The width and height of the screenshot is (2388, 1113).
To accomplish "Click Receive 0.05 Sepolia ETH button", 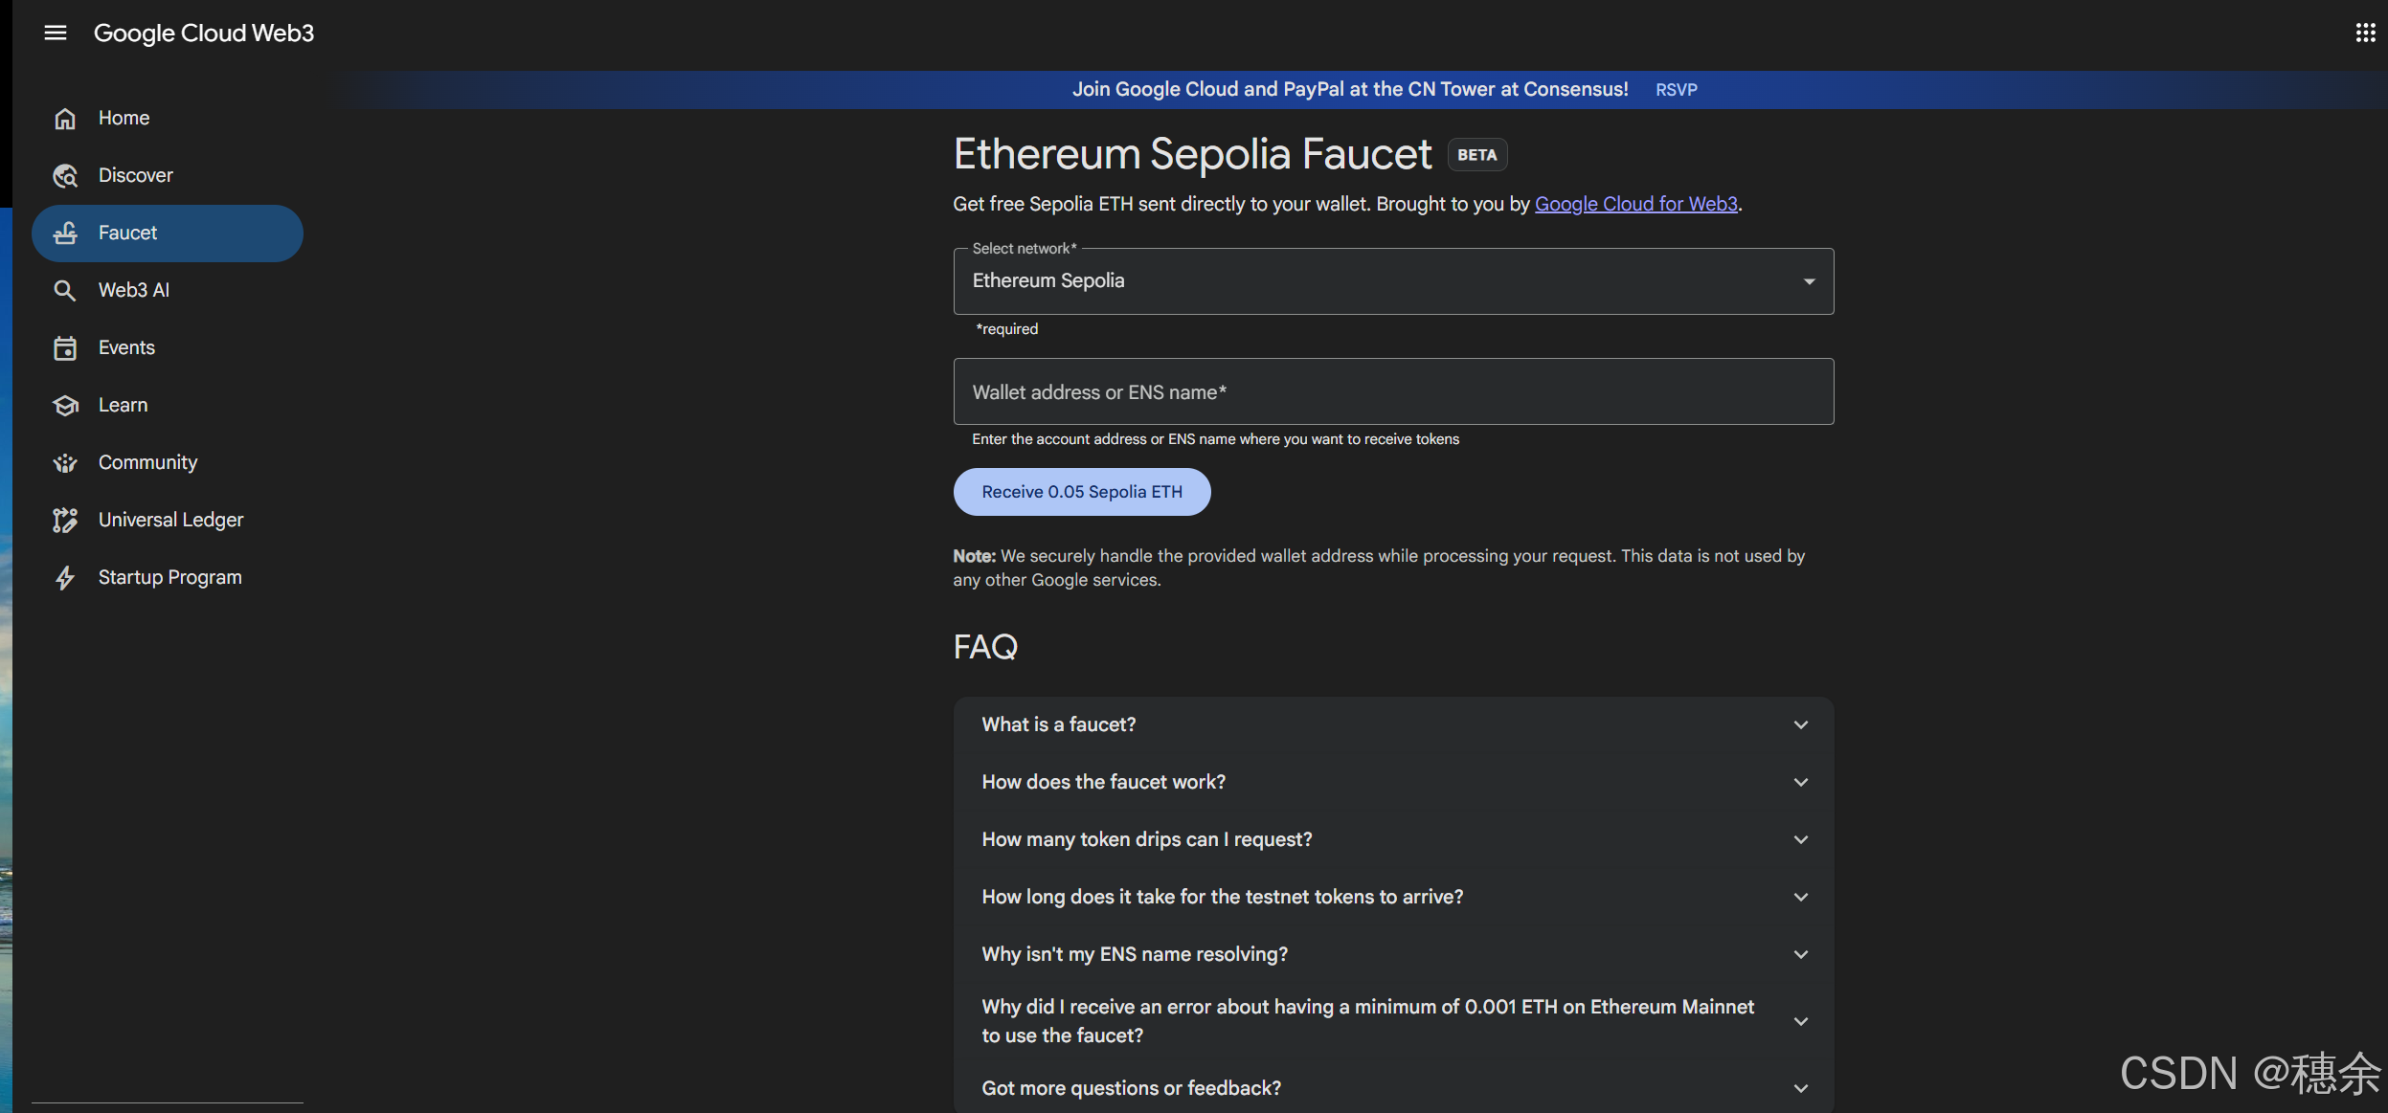I will pyautogui.click(x=1082, y=492).
